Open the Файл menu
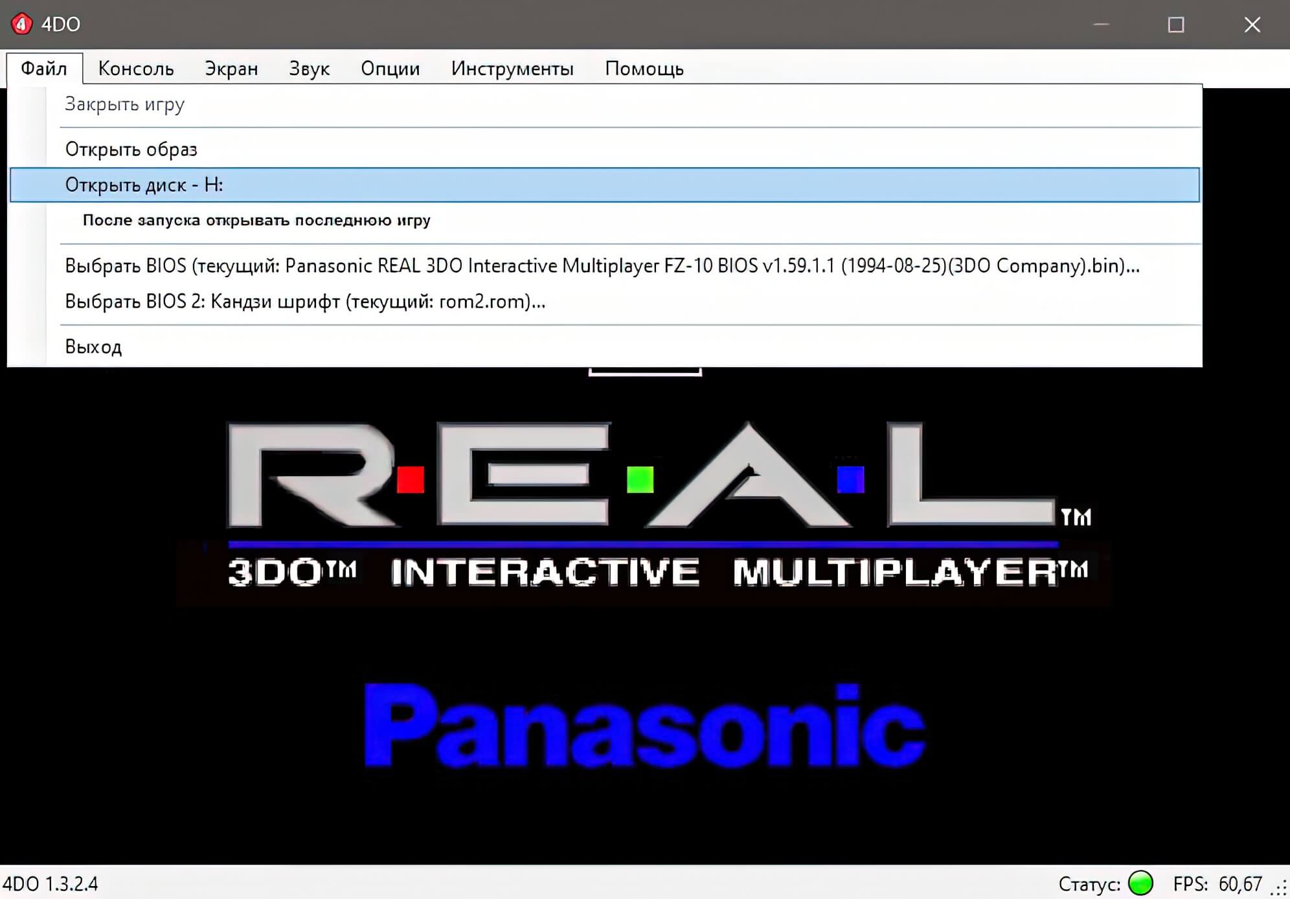 (x=44, y=68)
